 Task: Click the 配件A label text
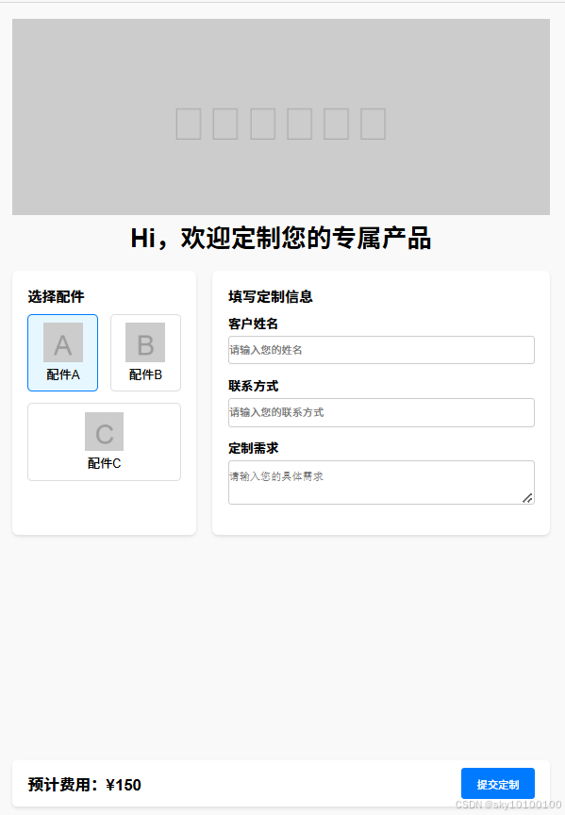coord(63,374)
